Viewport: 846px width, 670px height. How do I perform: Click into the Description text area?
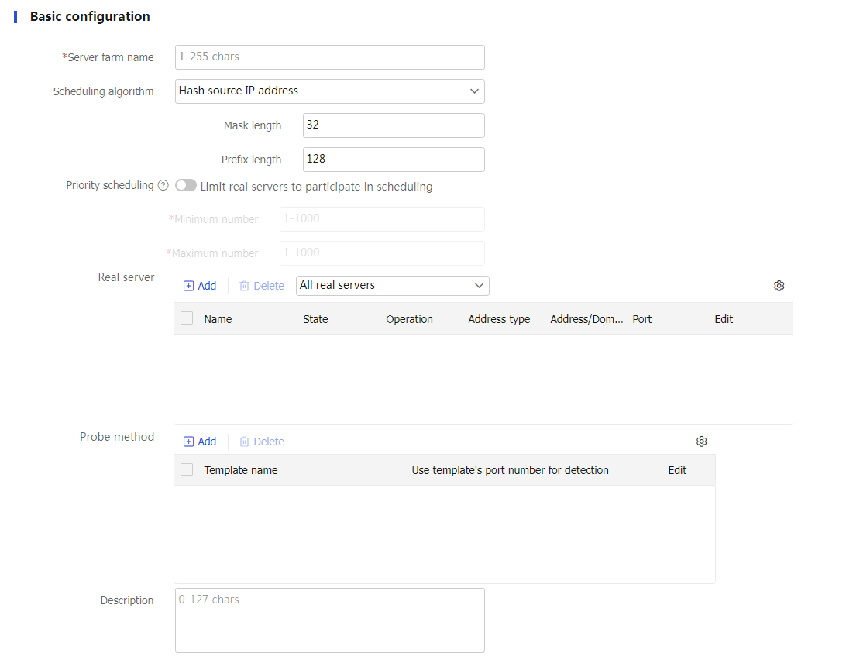[329, 620]
